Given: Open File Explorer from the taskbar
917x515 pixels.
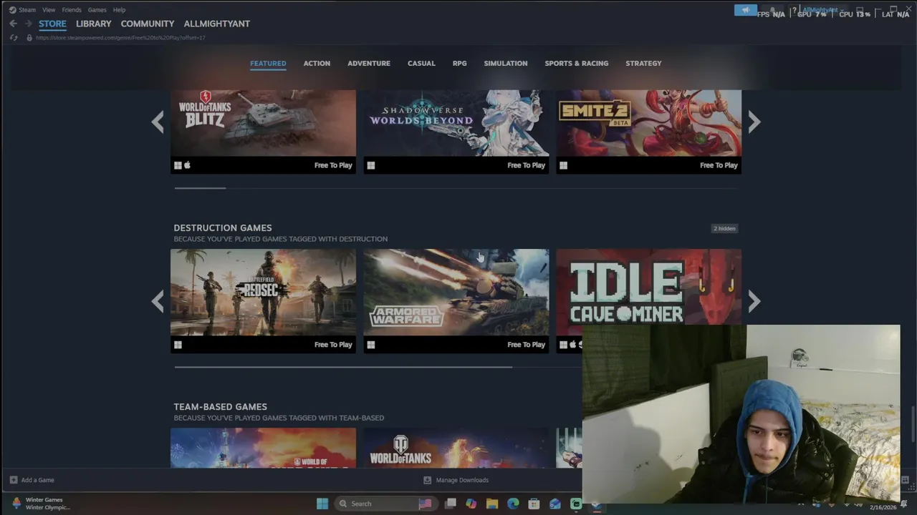Looking at the screenshot, I should (492, 504).
